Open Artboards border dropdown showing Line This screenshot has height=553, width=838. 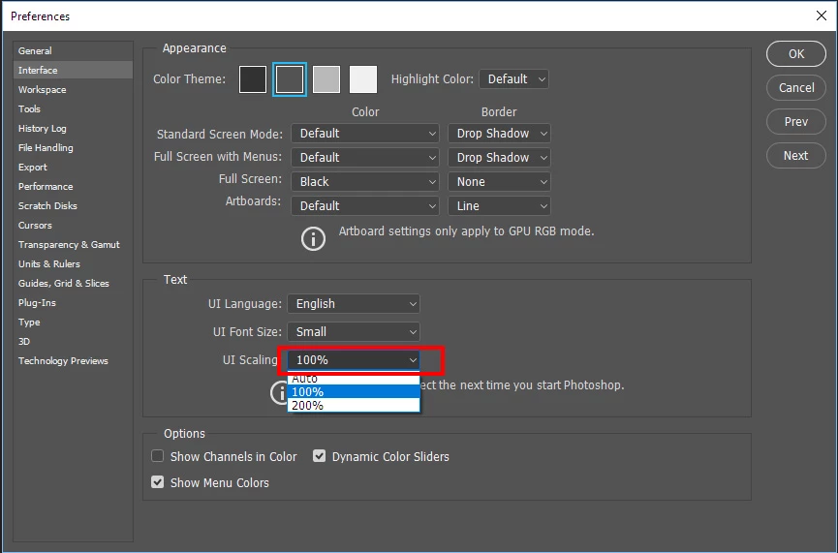click(x=499, y=205)
